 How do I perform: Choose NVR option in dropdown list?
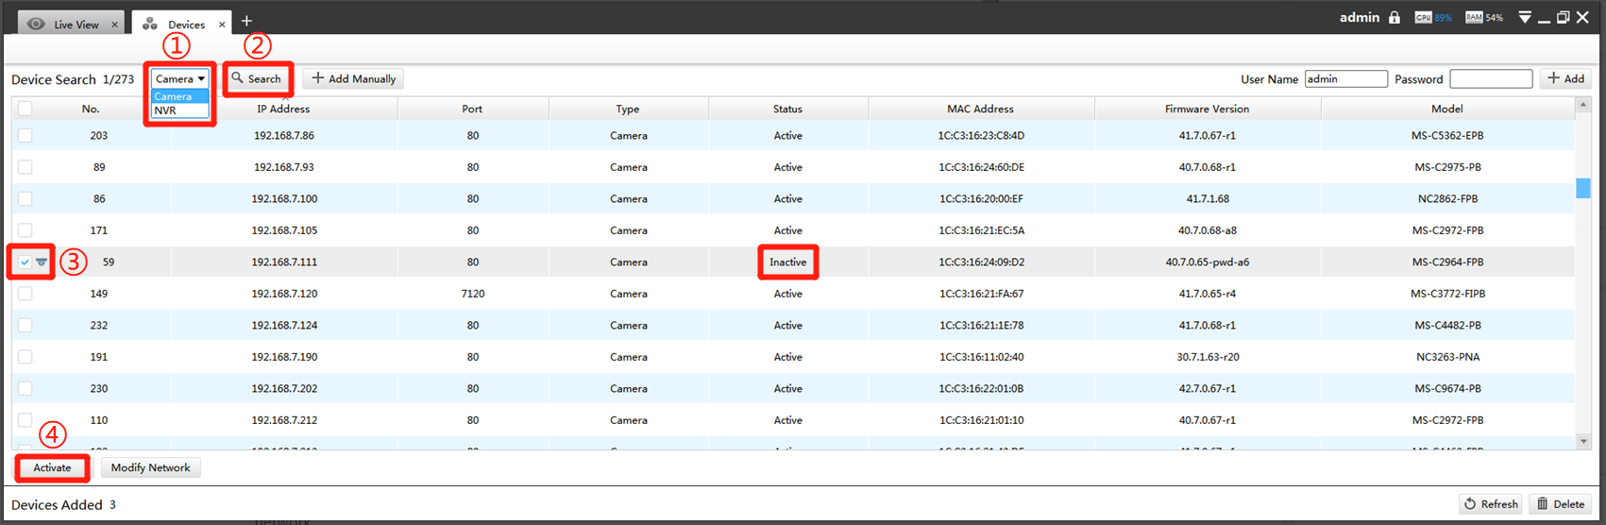180,110
